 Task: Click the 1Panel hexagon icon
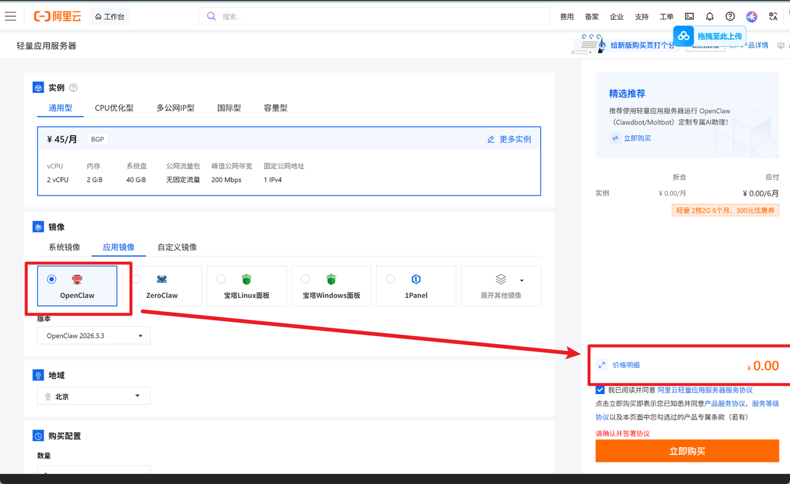tap(416, 280)
